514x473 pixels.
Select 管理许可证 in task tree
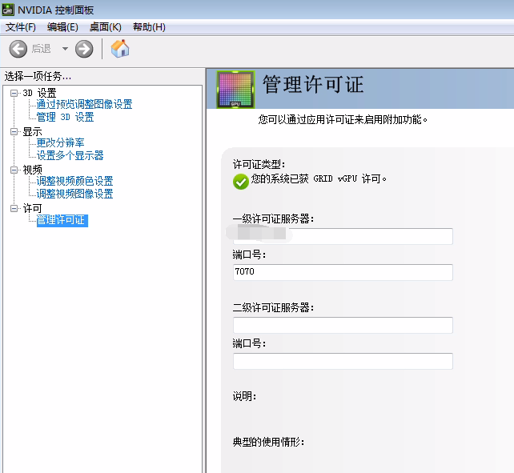tap(62, 220)
